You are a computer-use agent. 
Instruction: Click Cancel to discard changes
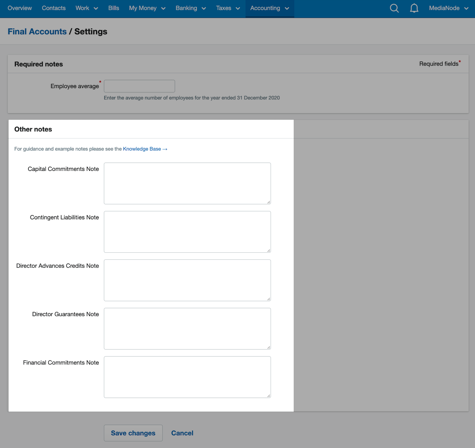(182, 433)
